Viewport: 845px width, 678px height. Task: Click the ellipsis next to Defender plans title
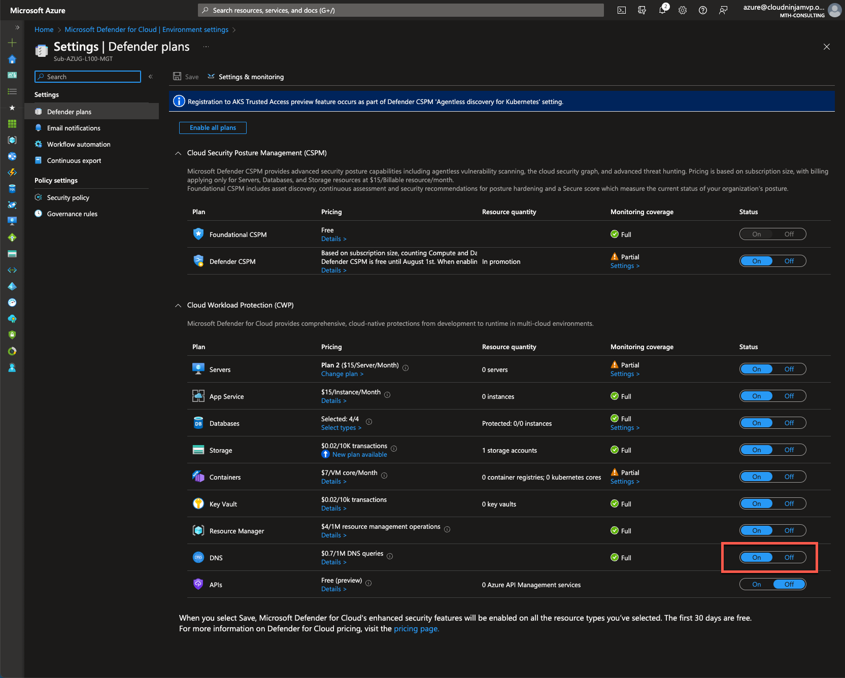click(x=206, y=47)
